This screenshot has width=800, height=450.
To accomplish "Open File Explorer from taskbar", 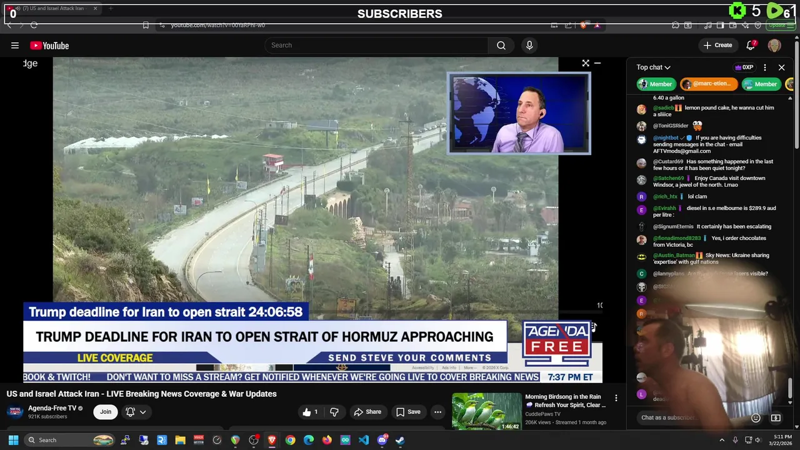I will tap(180, 440).
